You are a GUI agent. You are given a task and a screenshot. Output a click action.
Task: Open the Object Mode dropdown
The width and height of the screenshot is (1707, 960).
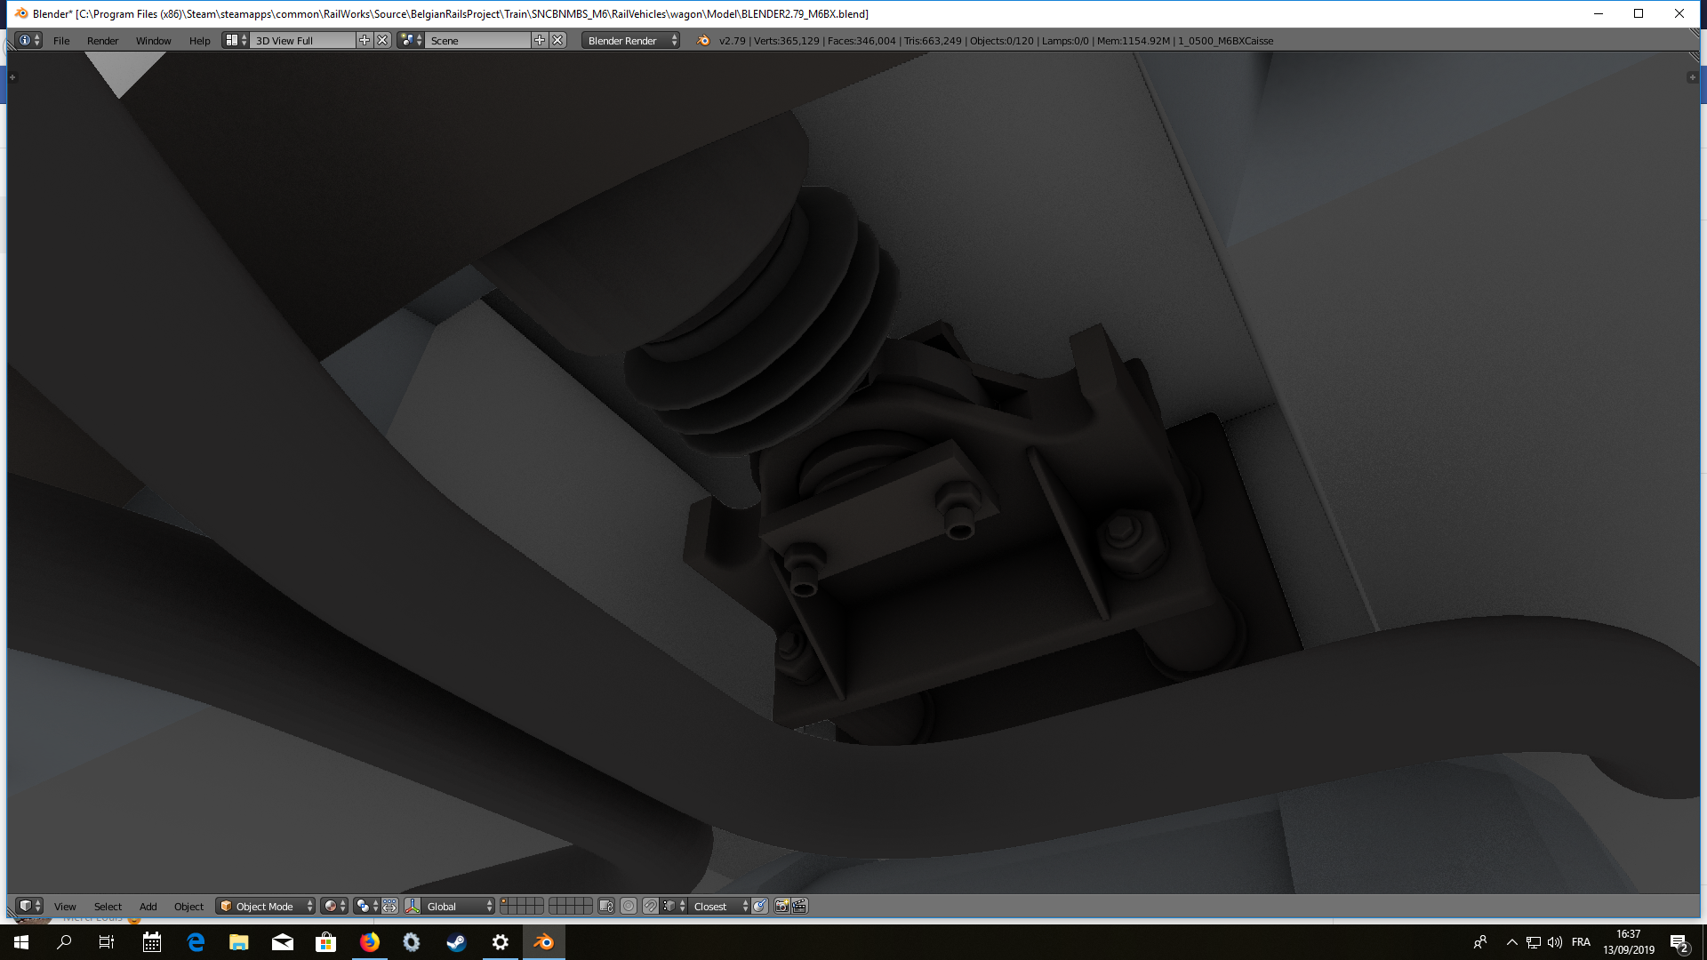coord(265,906)
